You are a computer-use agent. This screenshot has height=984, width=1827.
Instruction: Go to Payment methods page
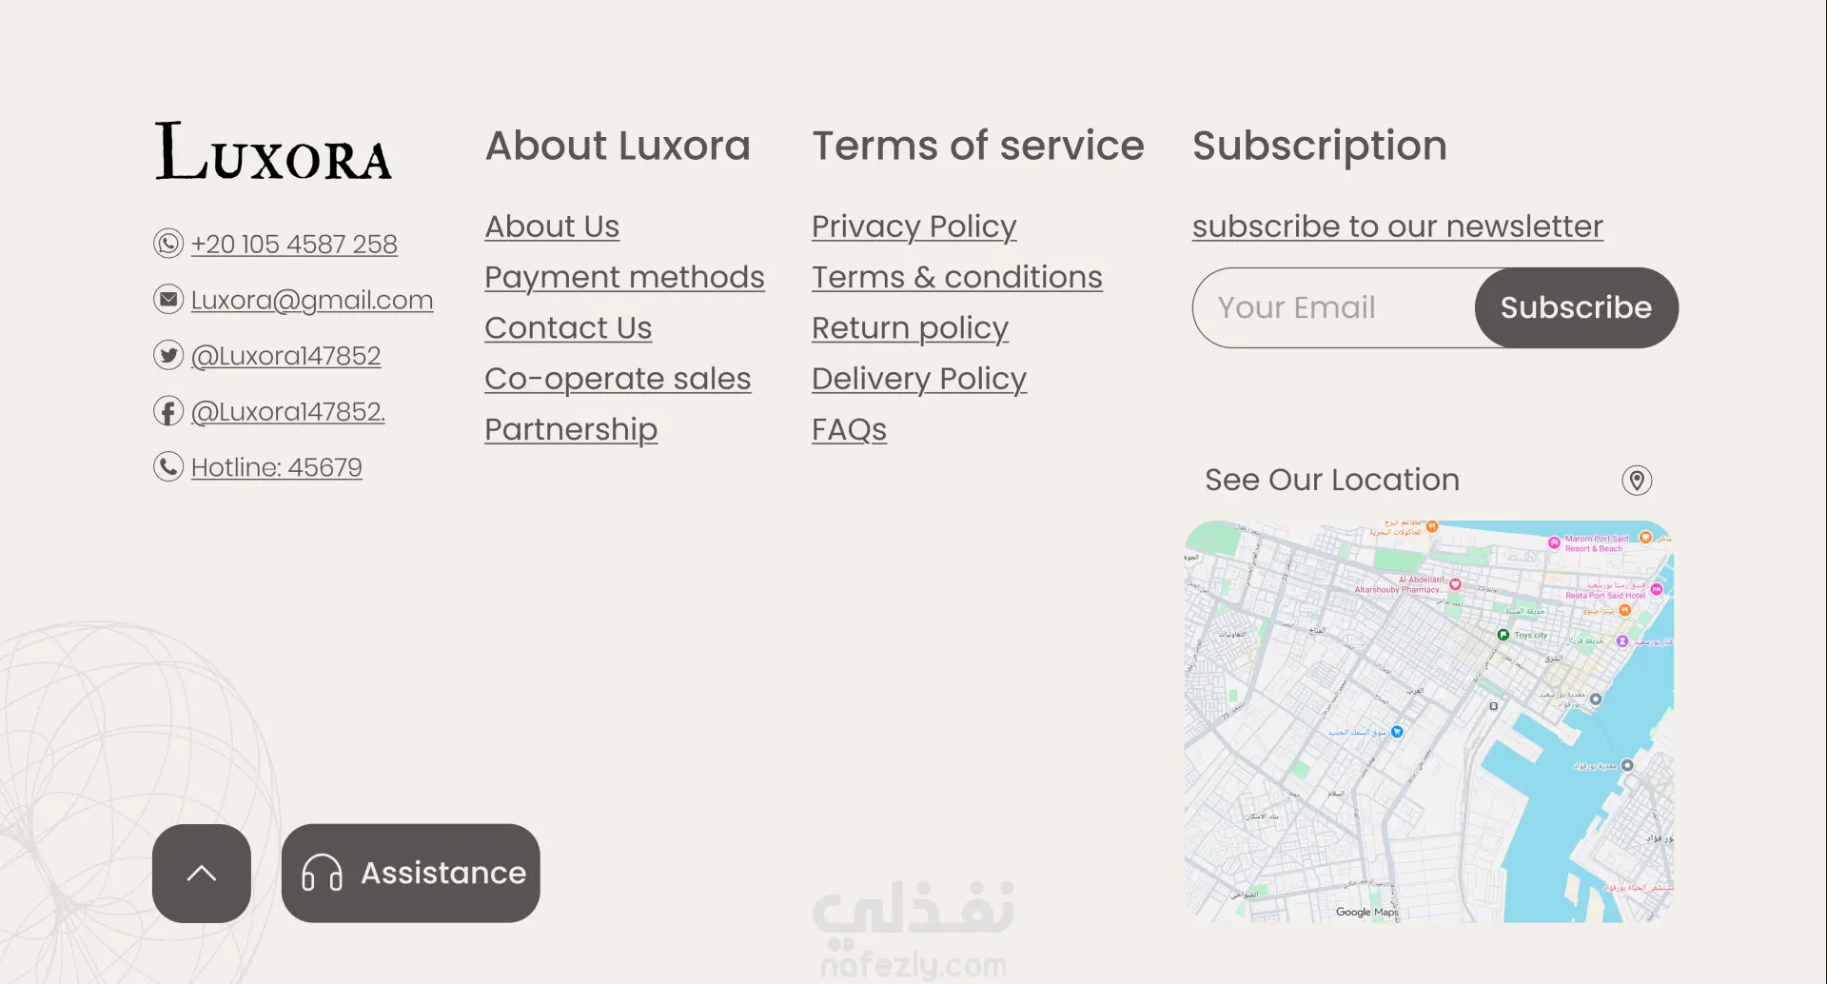click(x=624, y=277)
